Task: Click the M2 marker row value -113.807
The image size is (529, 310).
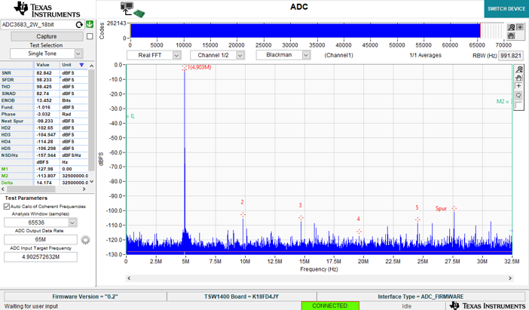Action: tap(47, 176)
